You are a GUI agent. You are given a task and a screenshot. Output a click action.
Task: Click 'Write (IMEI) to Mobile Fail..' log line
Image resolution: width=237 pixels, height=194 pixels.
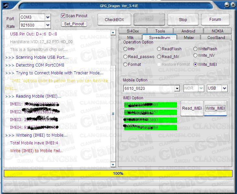(36, 151)
